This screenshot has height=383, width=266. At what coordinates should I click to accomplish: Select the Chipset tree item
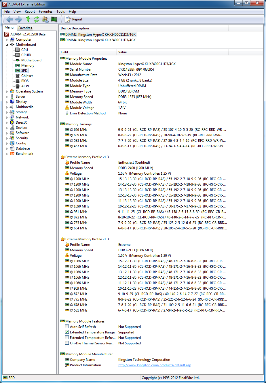click(x=27, y=76)
